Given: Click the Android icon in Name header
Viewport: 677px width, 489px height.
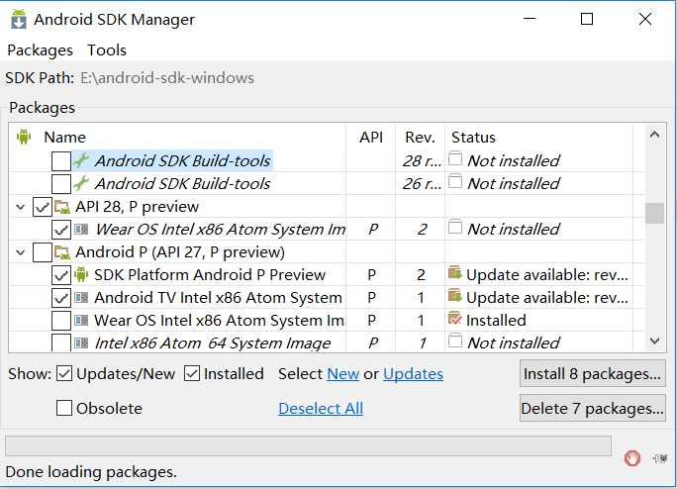Looking at the screenshot, I should click(24, 137).
